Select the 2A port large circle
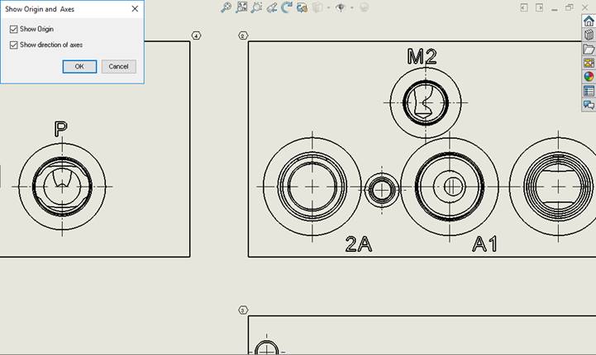 click(312, 187)
